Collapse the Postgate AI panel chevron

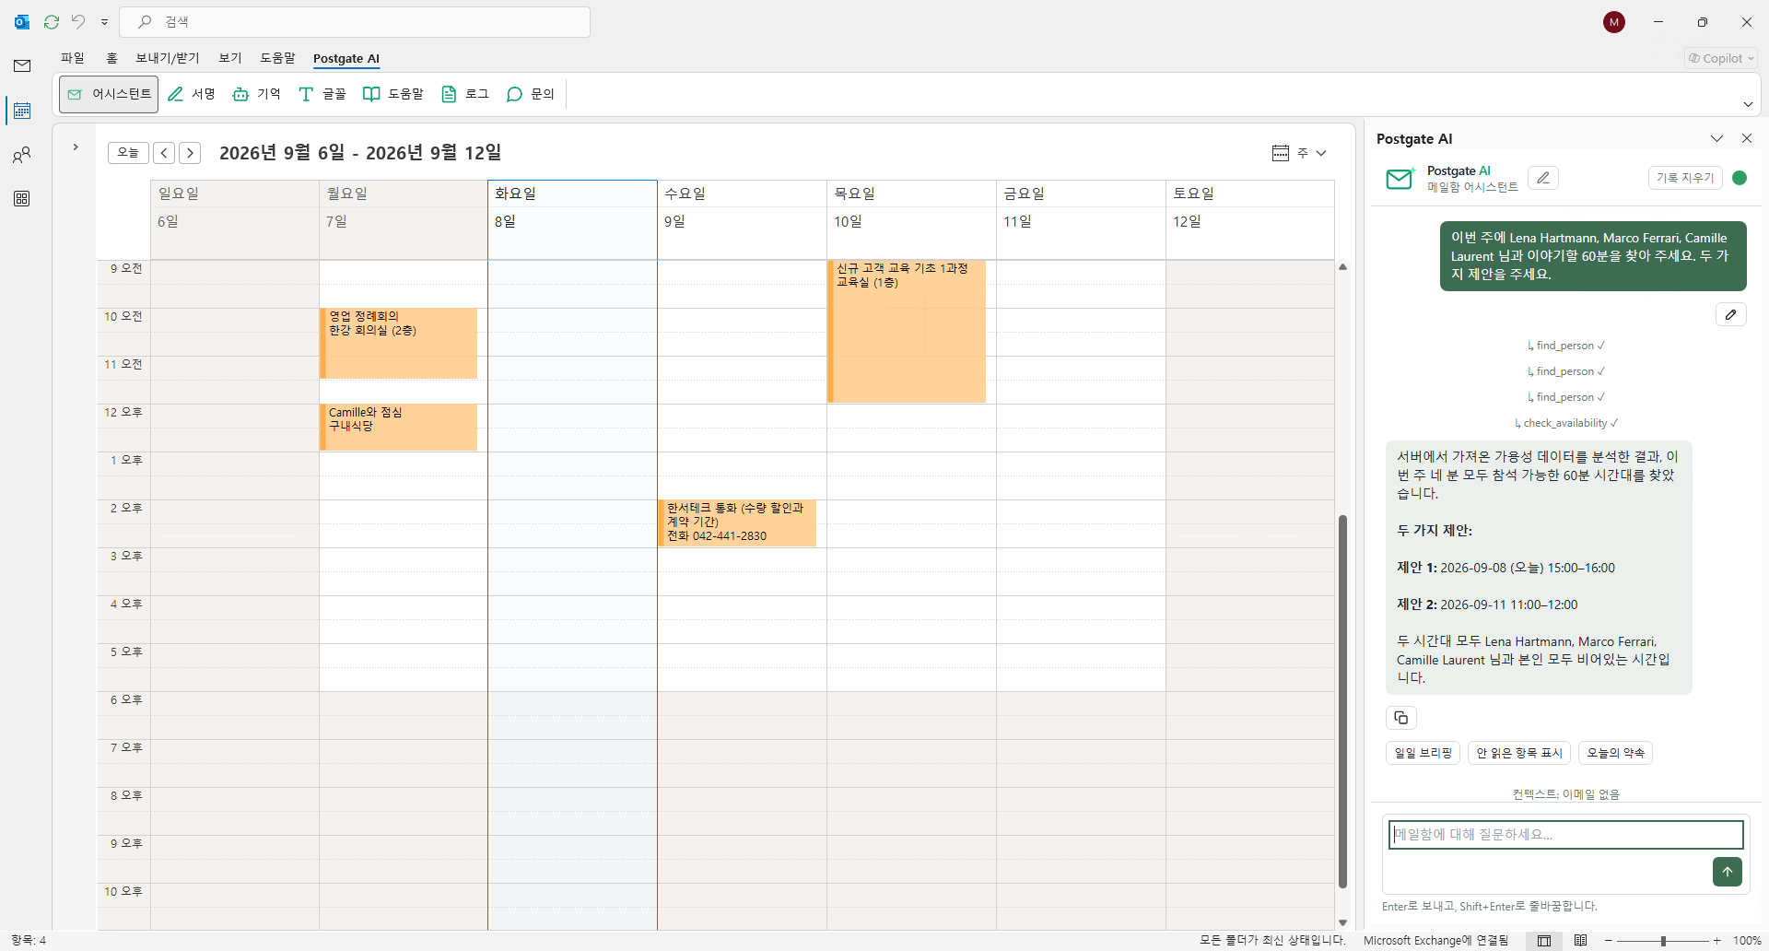point(1717,138)
